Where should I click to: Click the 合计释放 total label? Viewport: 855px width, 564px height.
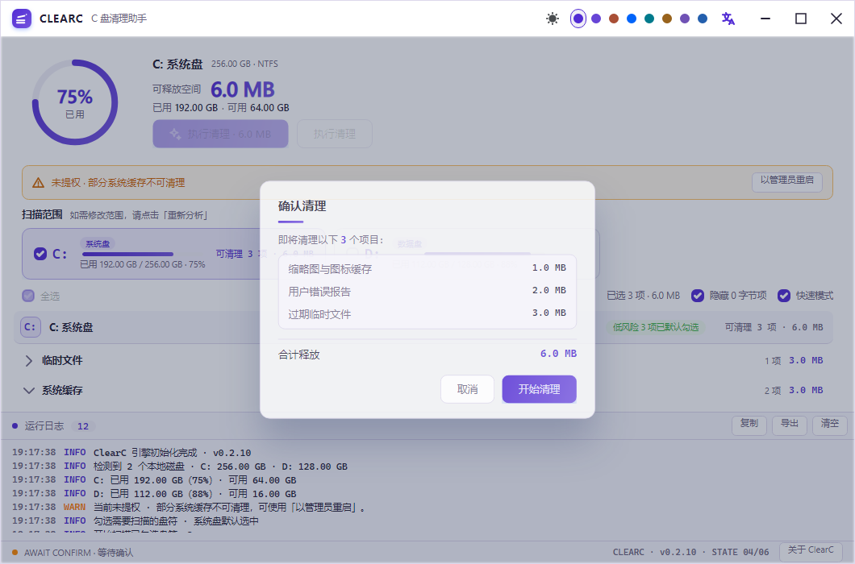(298, 355)
